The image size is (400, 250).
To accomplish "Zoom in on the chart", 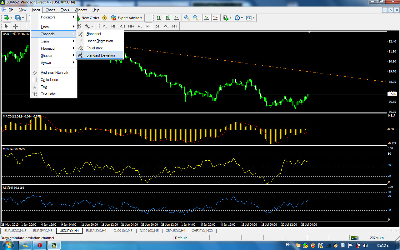I will click(187, 18).
